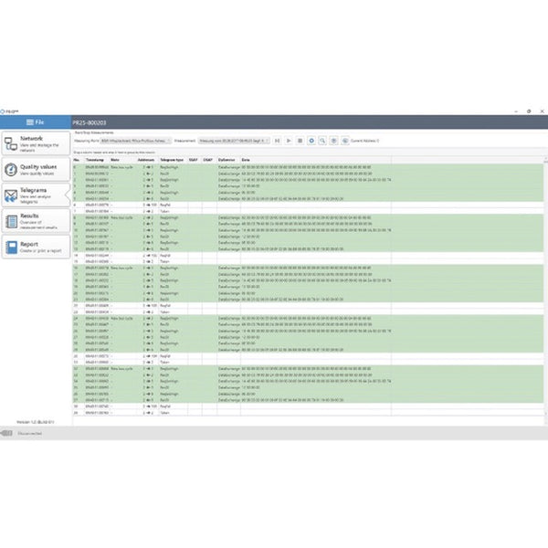
Task: Click the SSAP column header
Action: pyautogui.click(x=195, y=160)
